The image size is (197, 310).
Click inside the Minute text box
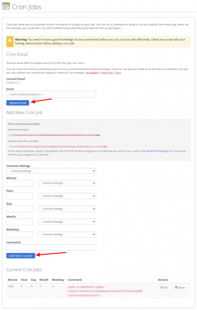coord(19,183)
